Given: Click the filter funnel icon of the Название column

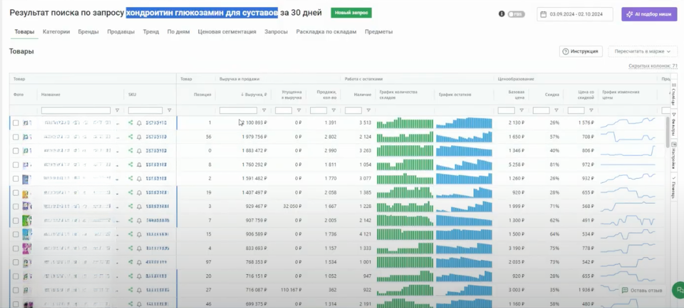Looking at the screenshot, I should [x=117, y=110].
